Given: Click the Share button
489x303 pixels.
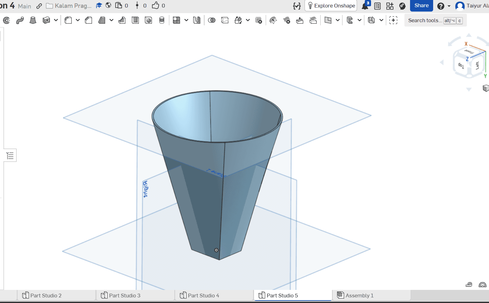Looking at the screenshot, I should point(421,6).
